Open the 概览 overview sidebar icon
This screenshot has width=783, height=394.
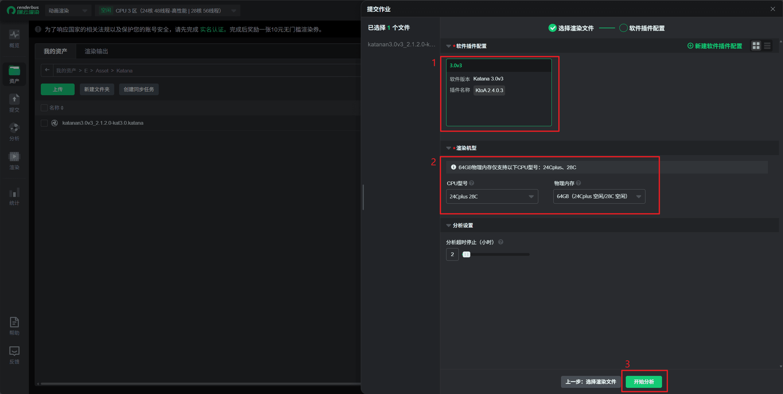tap(14, 39)
